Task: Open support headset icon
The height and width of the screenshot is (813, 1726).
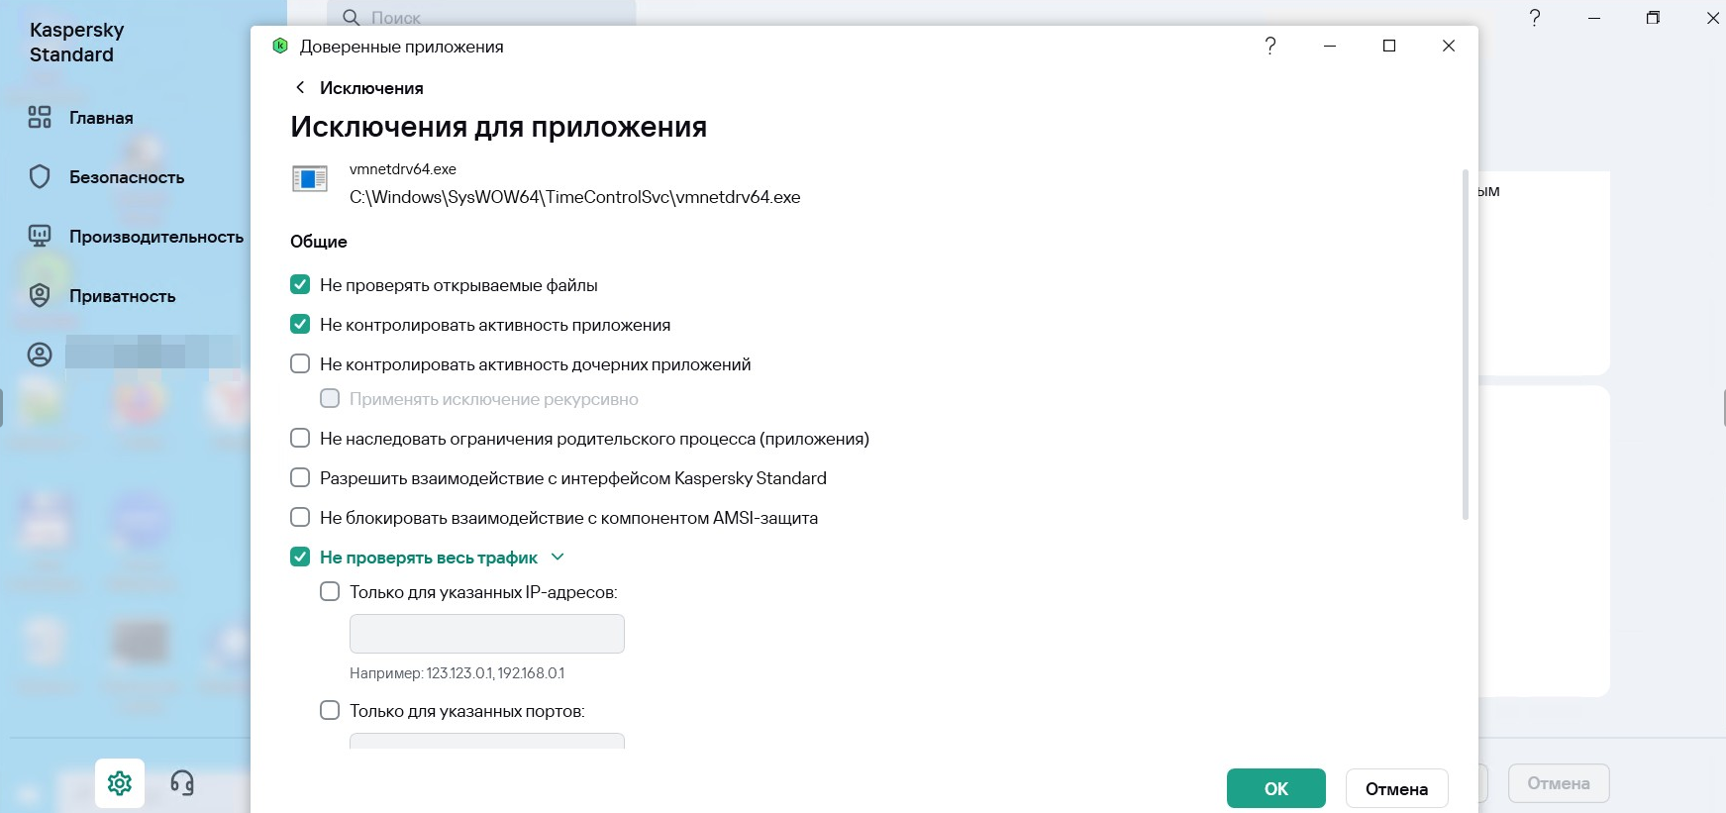Action: click(182, 783)
